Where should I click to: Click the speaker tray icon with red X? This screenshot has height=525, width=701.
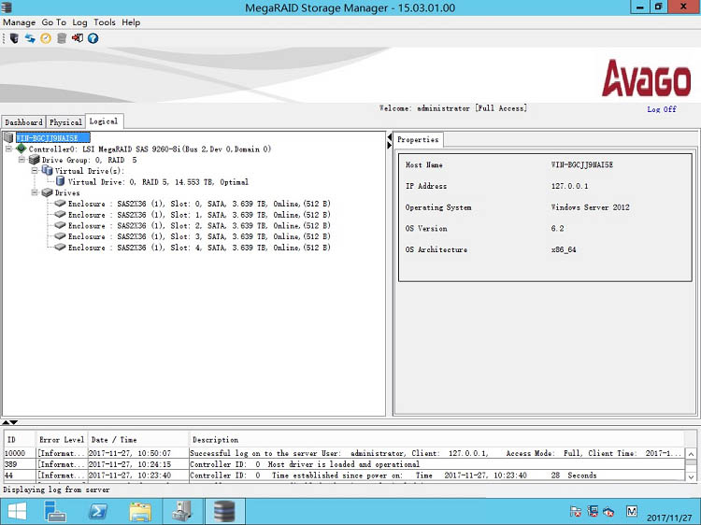pos(608,511)
